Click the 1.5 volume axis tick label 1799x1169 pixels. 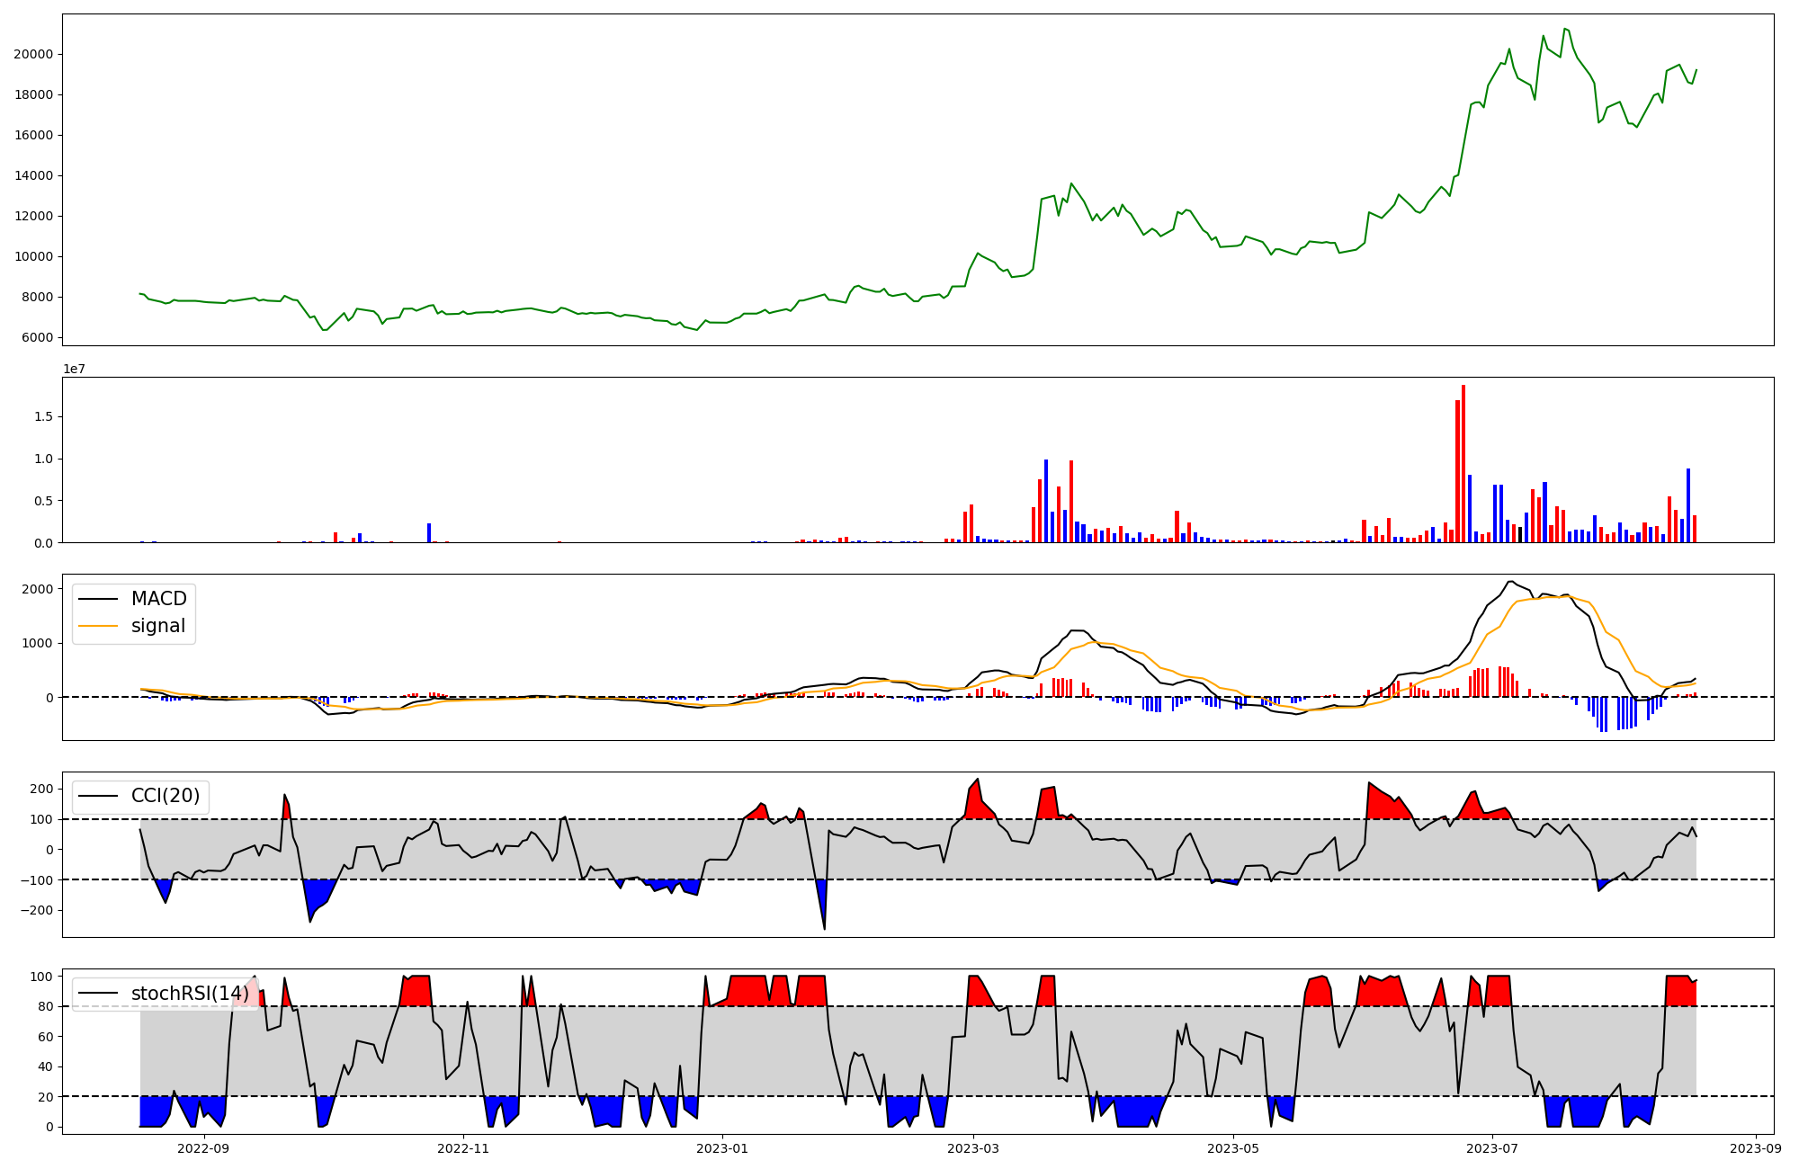[43, 417]
